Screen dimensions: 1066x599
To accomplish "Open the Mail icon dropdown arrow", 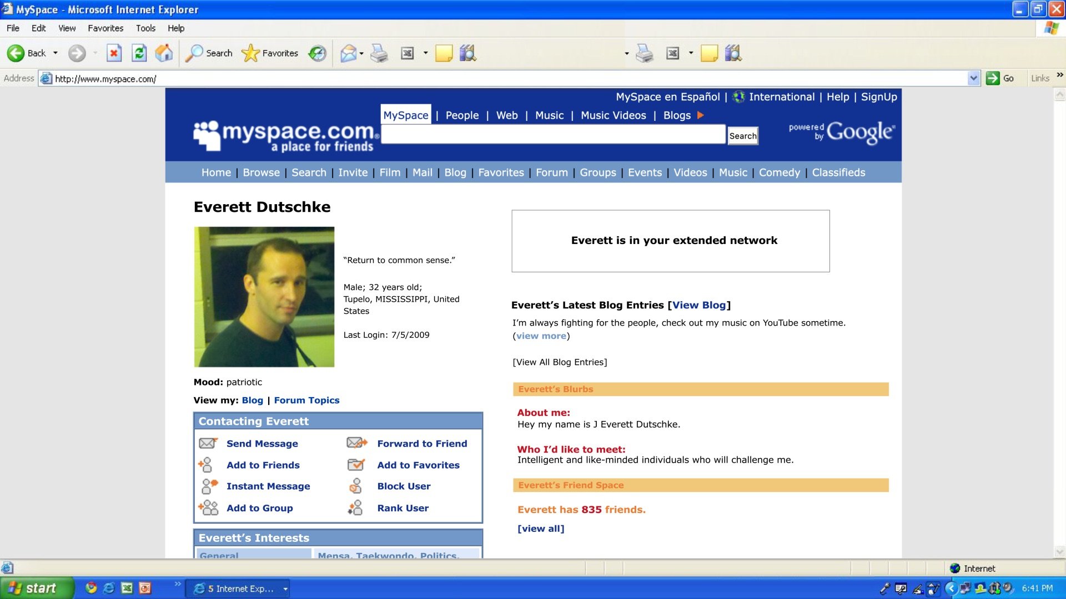I will click(x=361, y=54).
